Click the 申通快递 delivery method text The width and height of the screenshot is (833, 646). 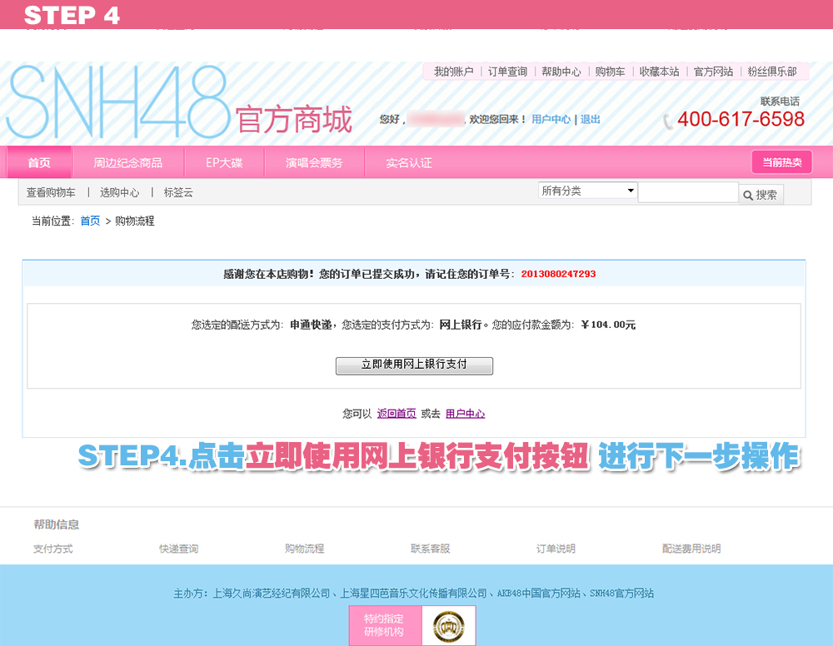coord(311,325)
